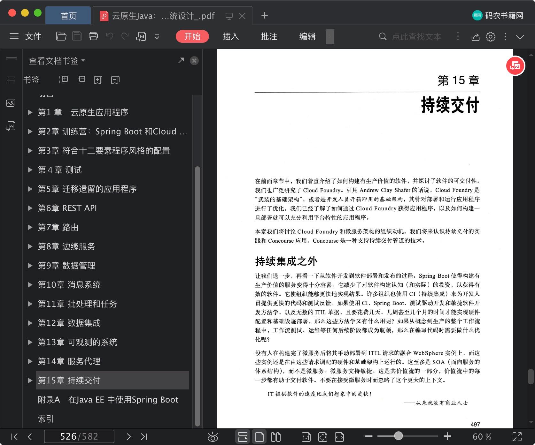Toggle eye protection mode icon

(x=213, y=437)
